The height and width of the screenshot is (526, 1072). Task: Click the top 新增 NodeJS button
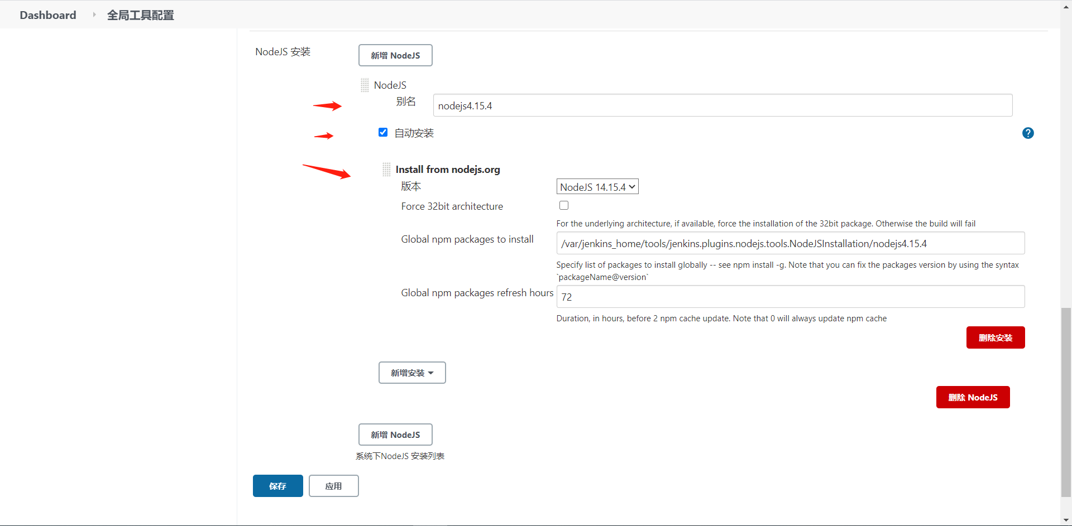point(395,55)
